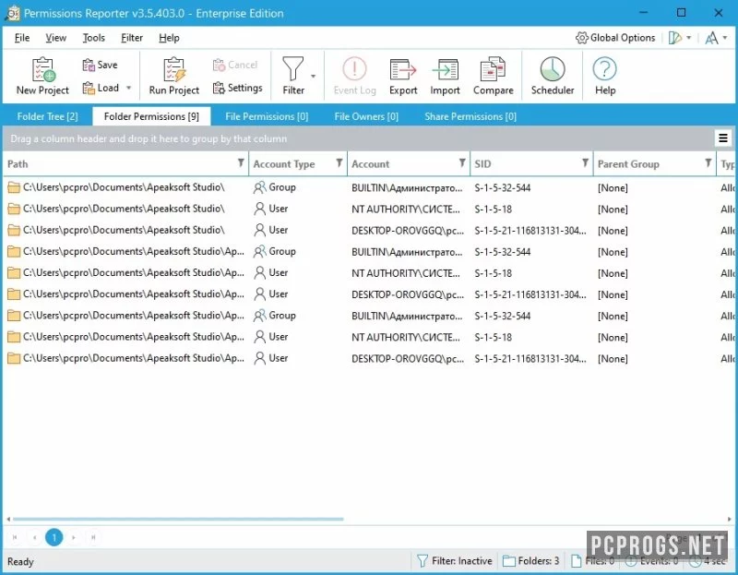This screenshot has width=738, height=575.
Task: Click BUILTIN account in fourth row
Action: (x=407, y=252)
